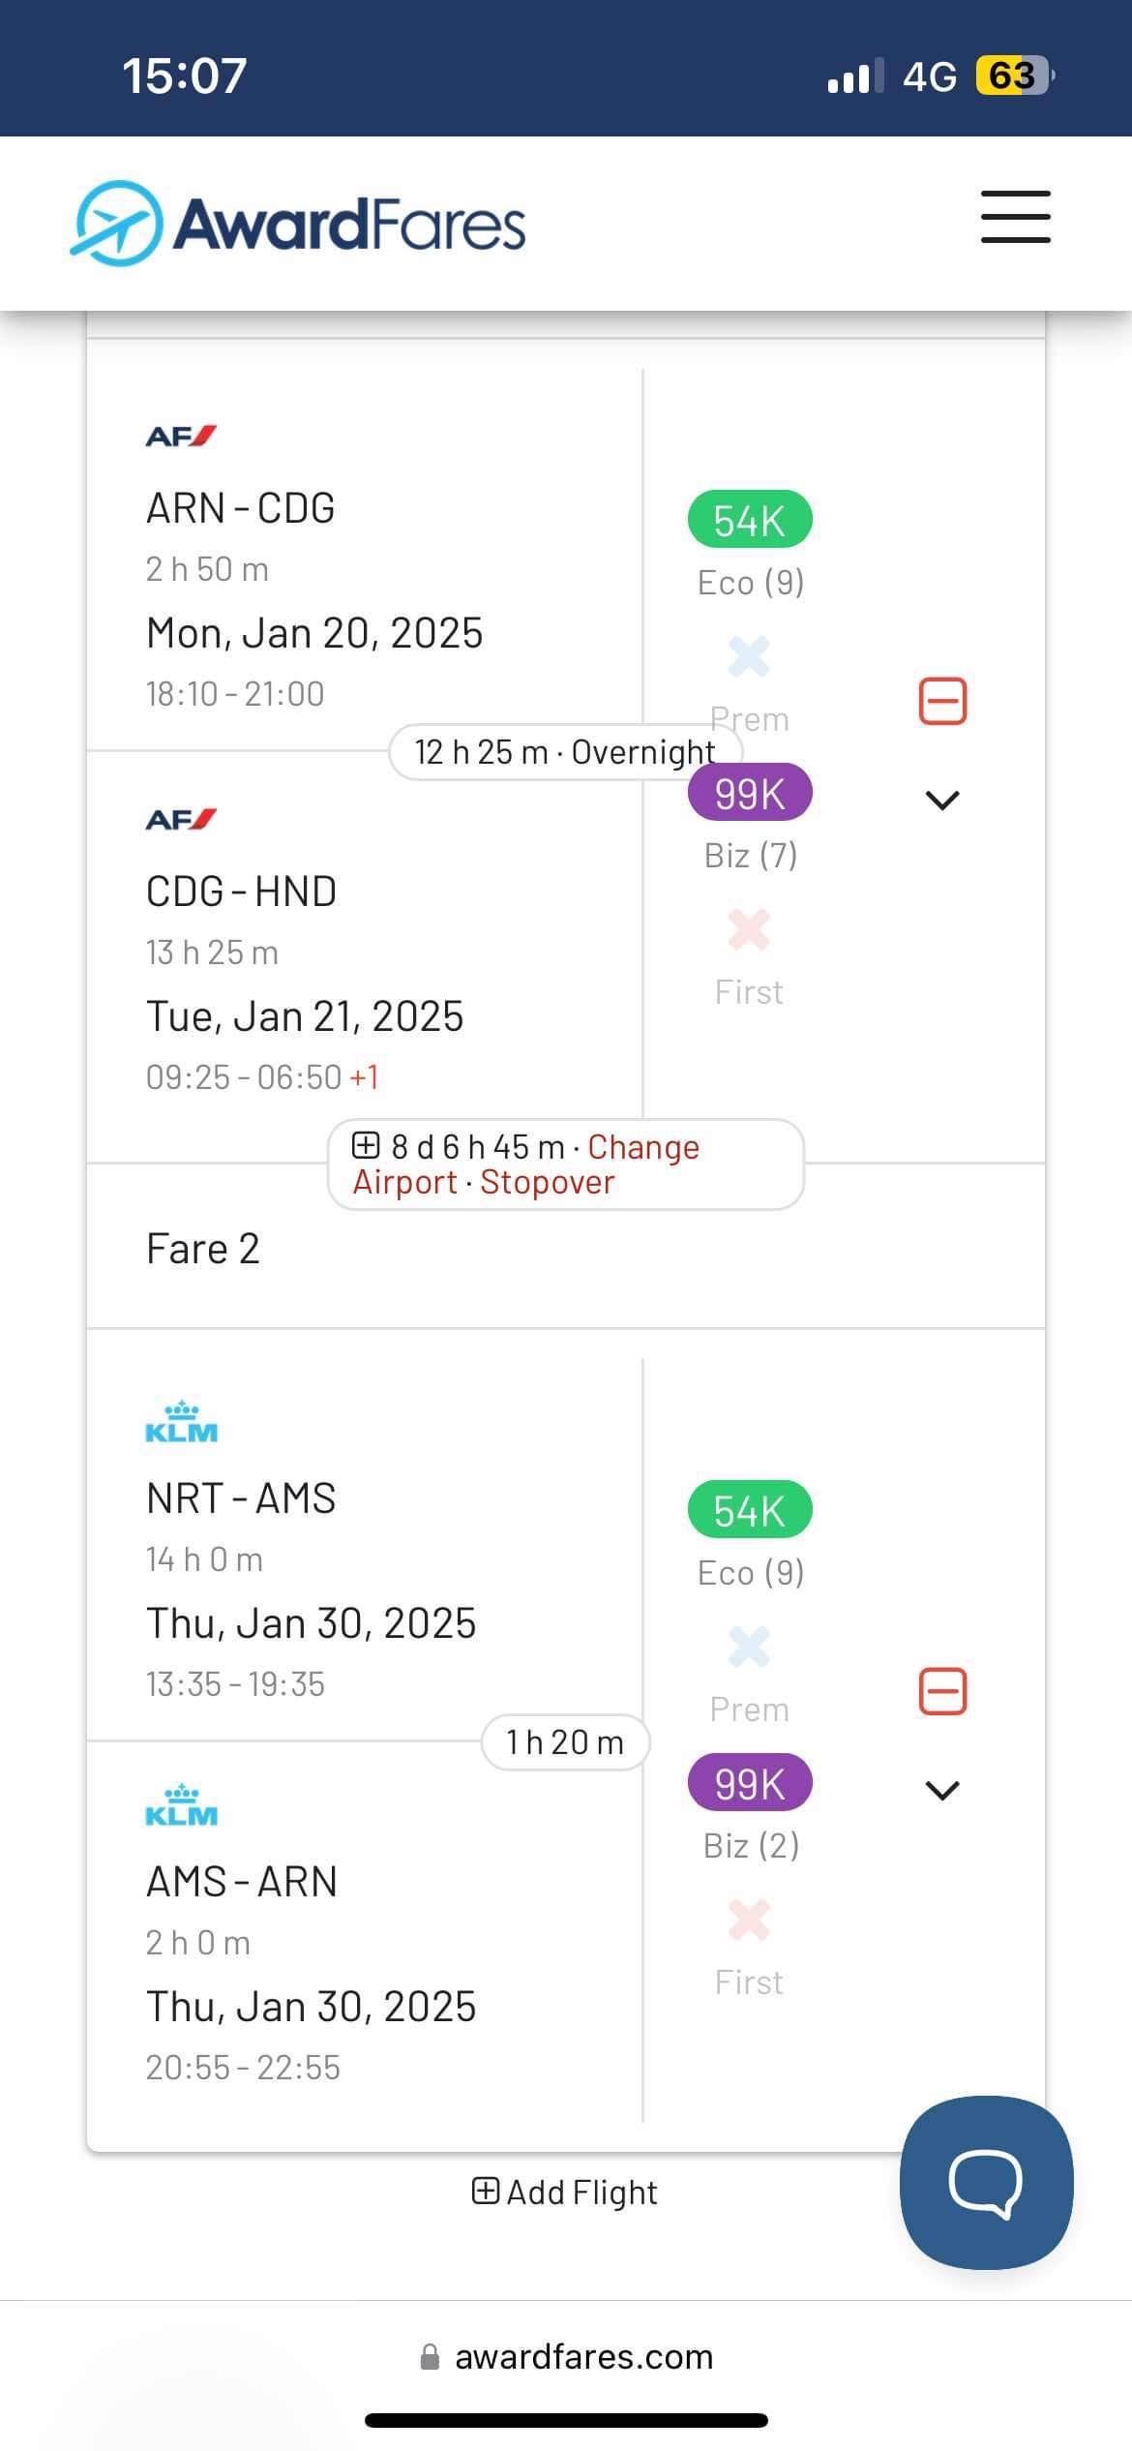Image resolution: width=1132 pixels, height=2451 pixels.
Task: Expand the KLM fare details chevron
Action: [942, 1791]
